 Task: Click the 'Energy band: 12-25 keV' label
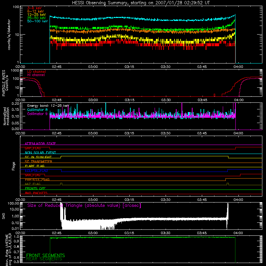pyautogui.click(x=48, y=106)
